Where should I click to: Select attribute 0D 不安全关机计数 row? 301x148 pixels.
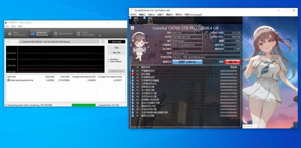click(186, 109)
